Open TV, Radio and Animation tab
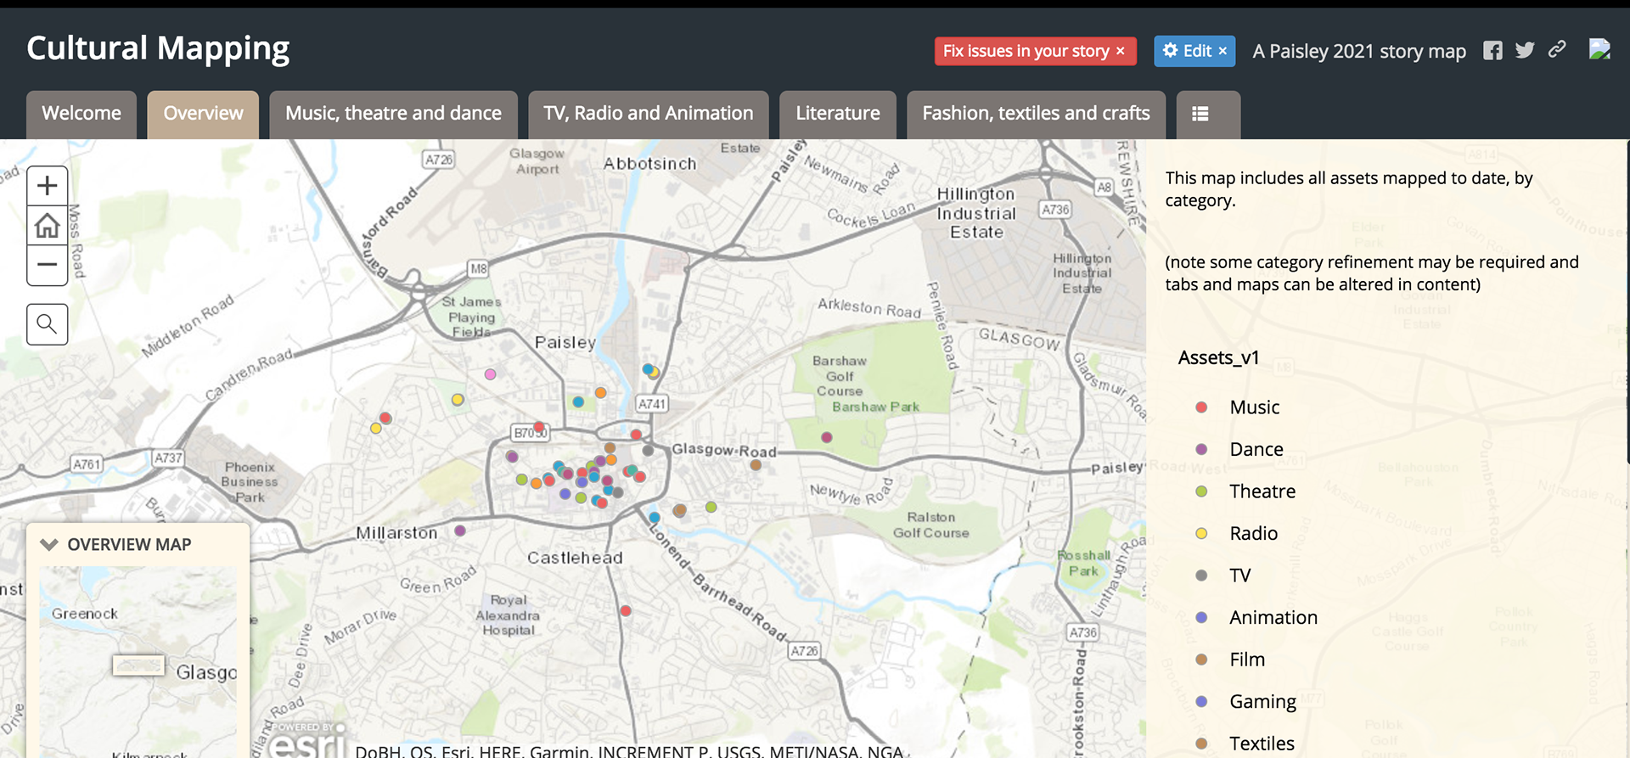The image size is (1630, 758). click(649, 114)
